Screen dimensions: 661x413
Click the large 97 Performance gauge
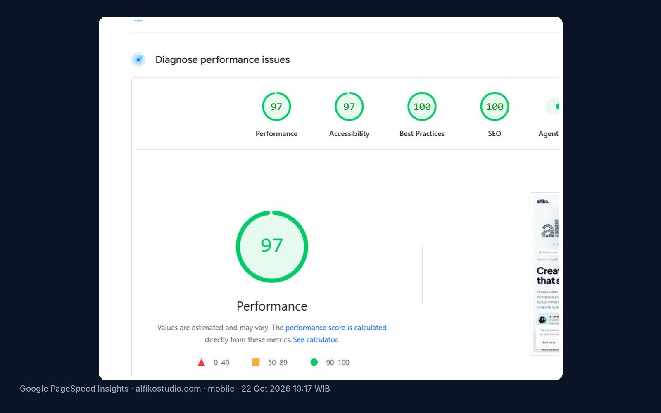[x=272, y=247]
